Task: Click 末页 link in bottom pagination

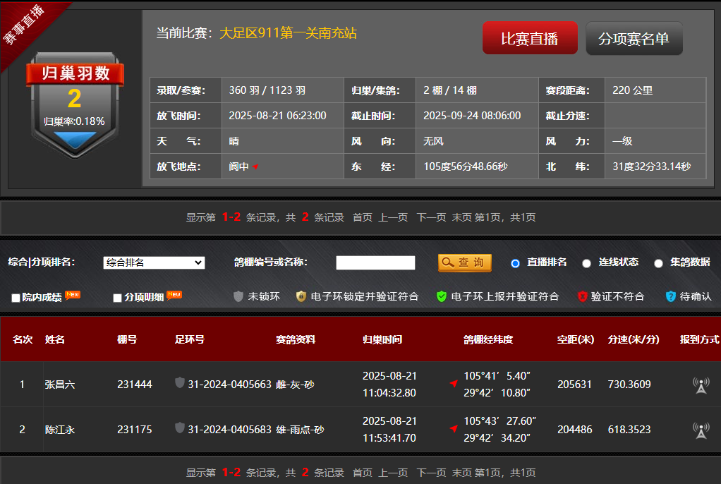Action: 461,473
